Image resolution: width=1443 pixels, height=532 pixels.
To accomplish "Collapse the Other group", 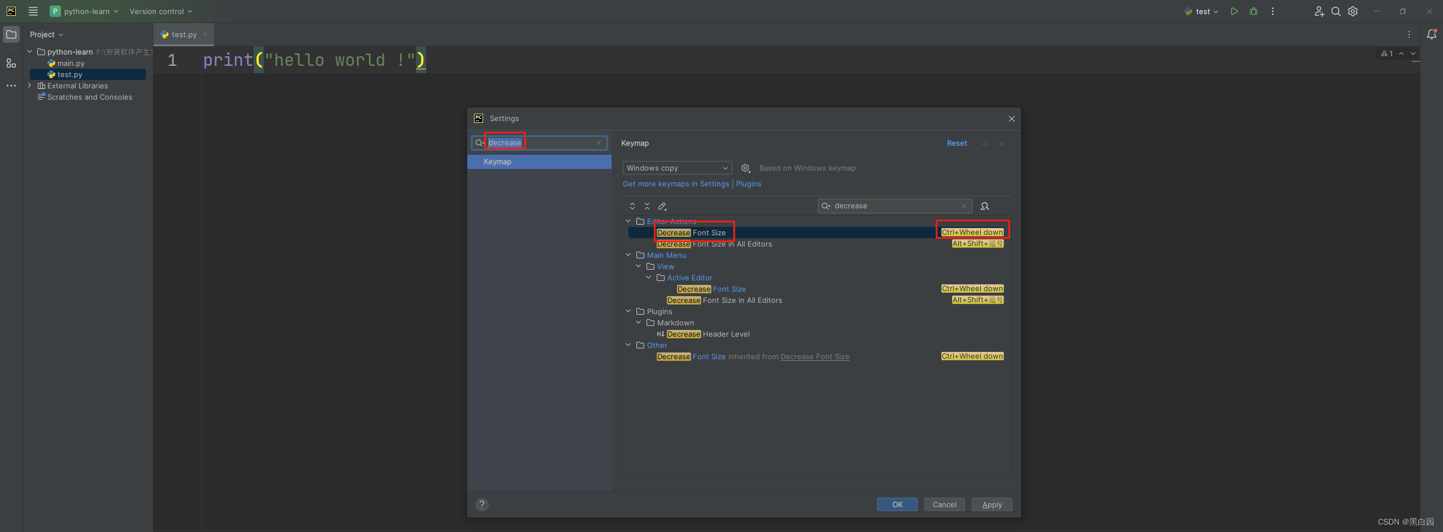I will [628, 345].
